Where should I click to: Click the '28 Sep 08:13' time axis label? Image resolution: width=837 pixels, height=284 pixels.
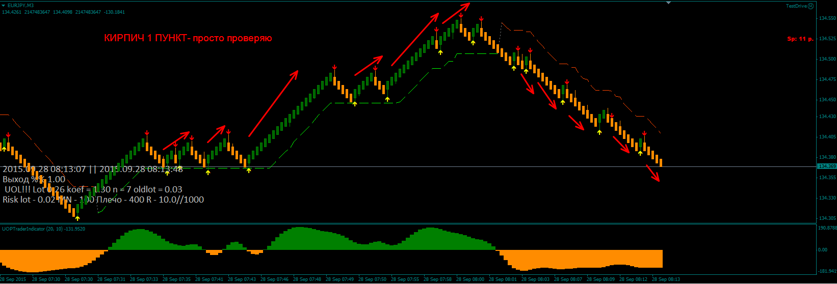point(666,279)
